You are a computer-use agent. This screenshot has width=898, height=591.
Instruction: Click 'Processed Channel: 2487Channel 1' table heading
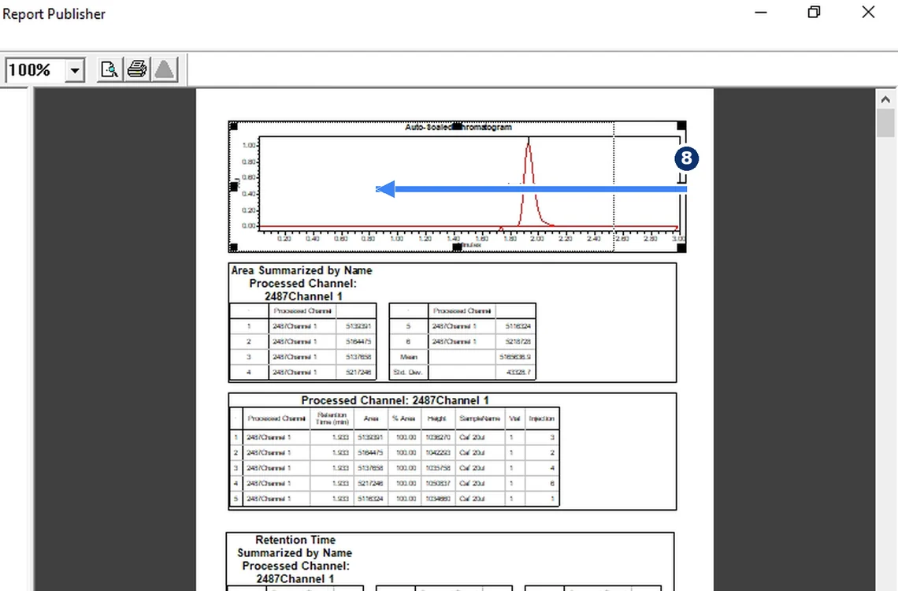point(395,400)
